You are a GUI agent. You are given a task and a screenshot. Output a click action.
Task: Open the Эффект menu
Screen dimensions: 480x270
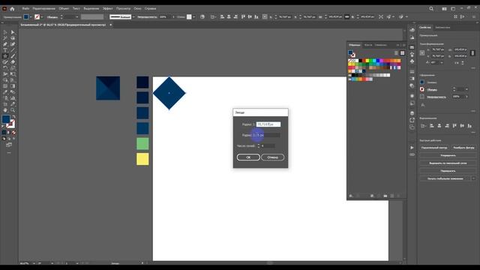tap(107, 8)
